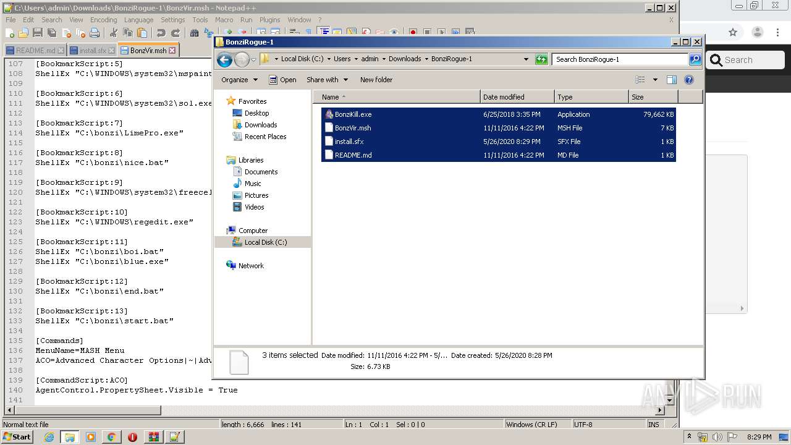Click the Save All icon in Notepad++

52,33
